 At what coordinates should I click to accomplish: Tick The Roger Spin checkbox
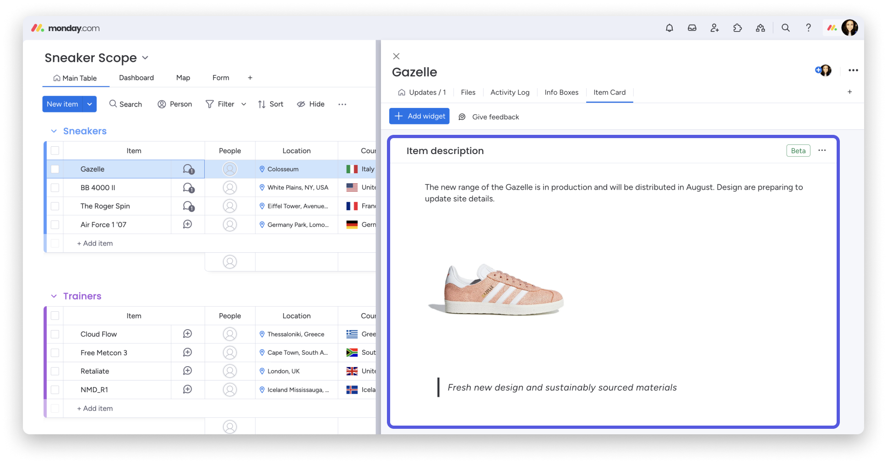(x=55, y=206)
